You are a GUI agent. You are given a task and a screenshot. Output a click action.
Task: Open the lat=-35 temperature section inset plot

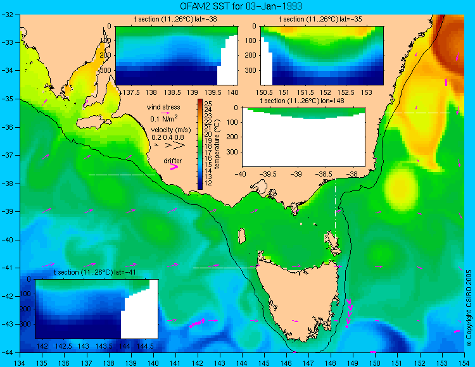(322, 56)
